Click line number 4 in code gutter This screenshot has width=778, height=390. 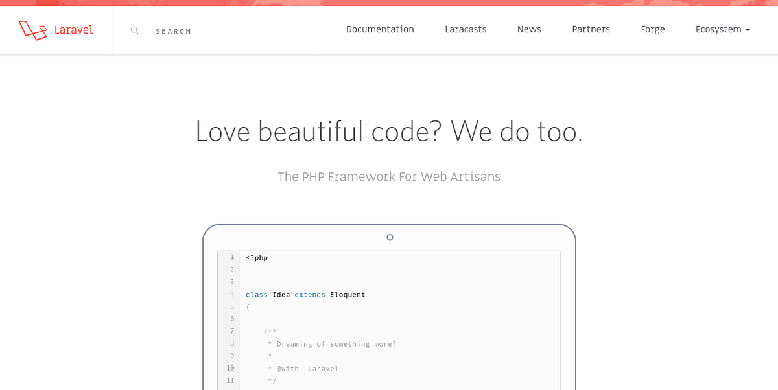231,294
